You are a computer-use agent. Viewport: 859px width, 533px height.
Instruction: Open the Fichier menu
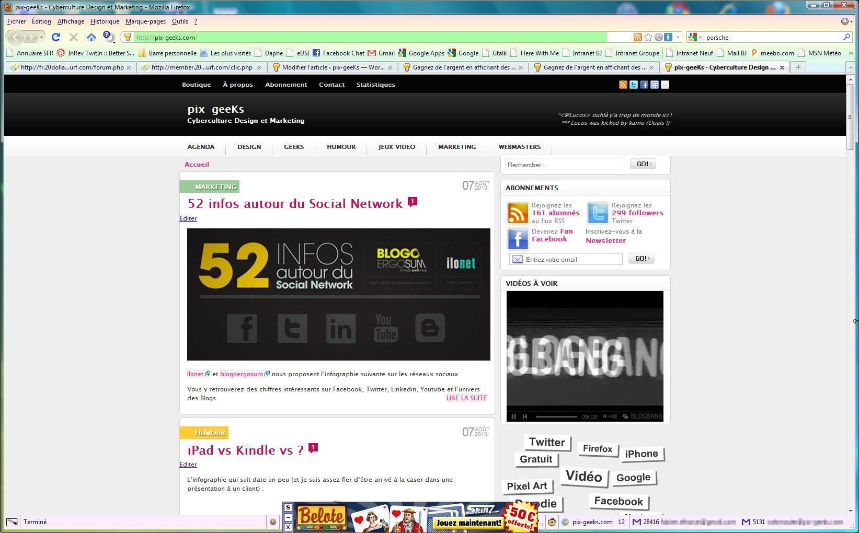pyautogui.click(x=17, y=21)
